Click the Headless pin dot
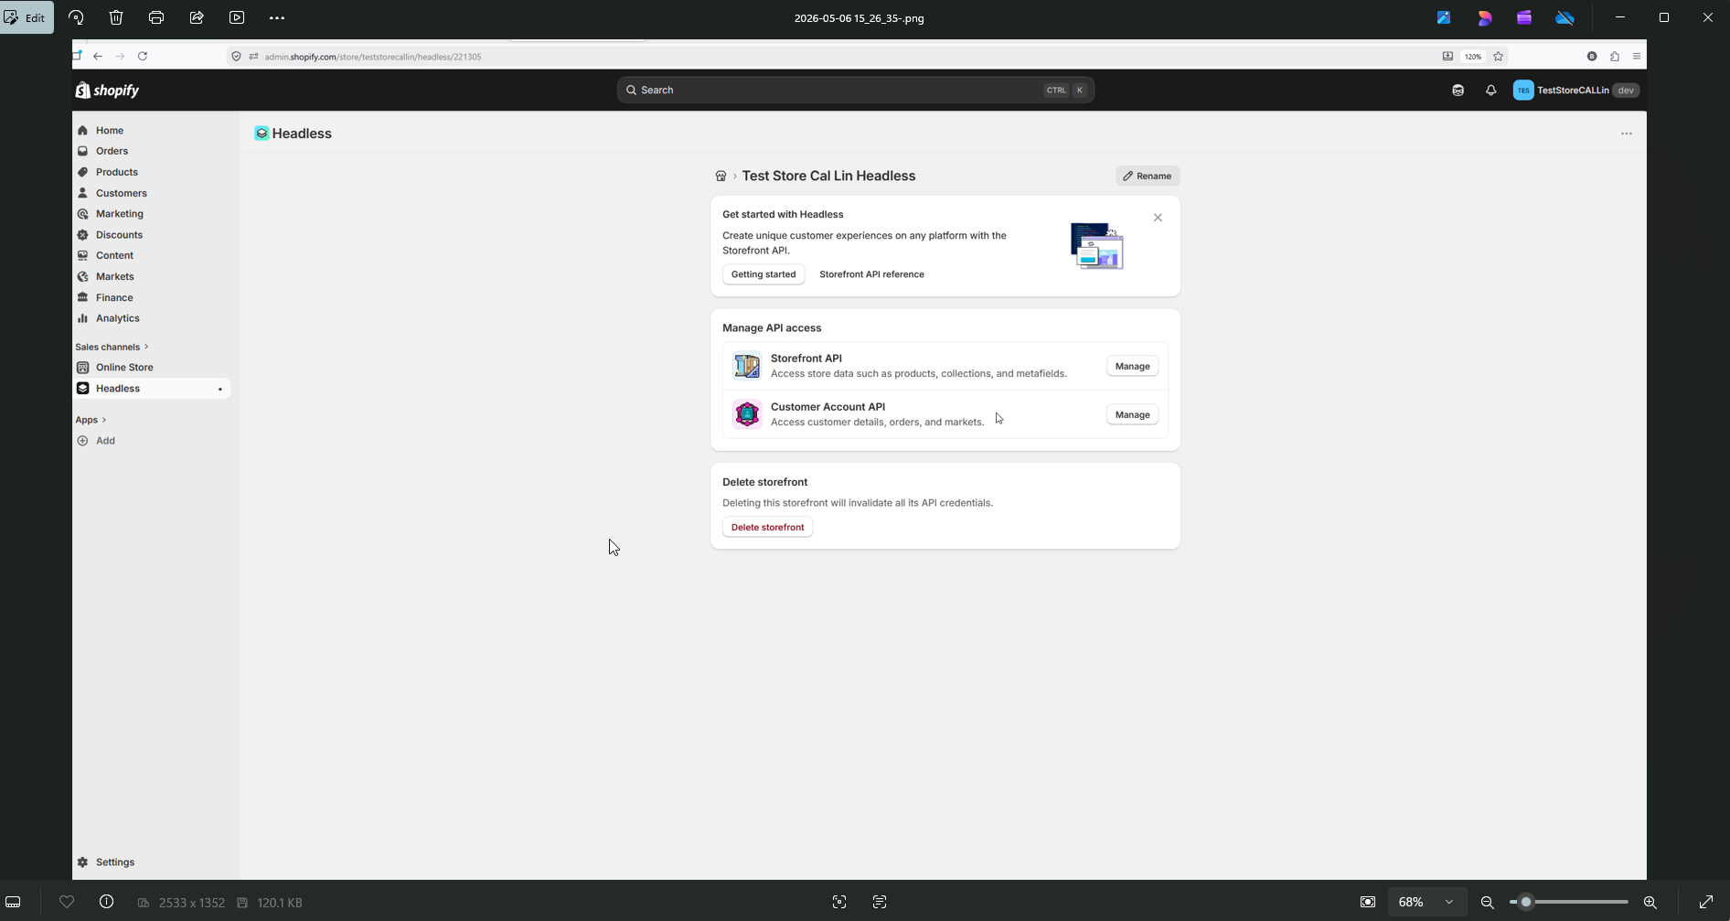The width and height of the screenshot is (1730, 921). click(219, 389)
